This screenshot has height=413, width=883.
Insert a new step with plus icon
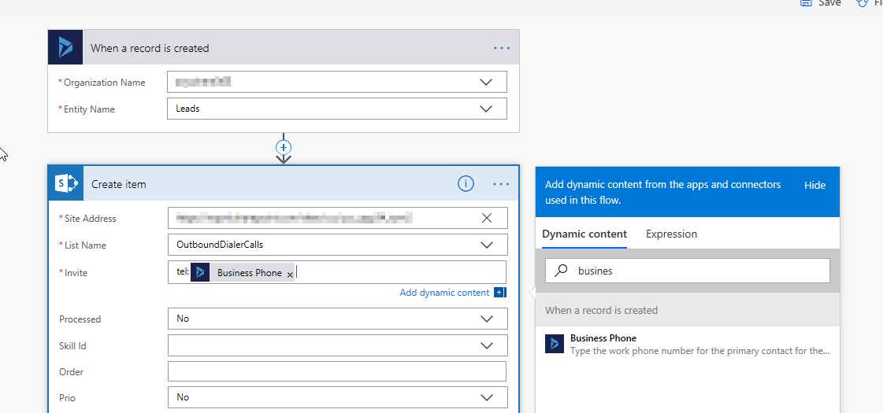pos(284,147)
